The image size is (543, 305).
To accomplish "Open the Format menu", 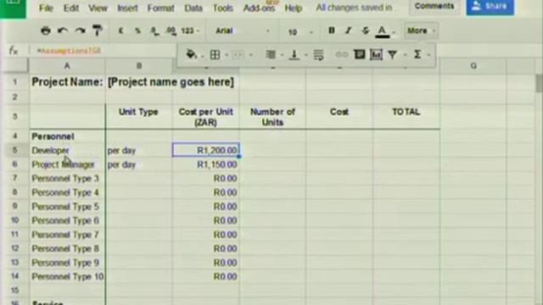I will (160, 8).
